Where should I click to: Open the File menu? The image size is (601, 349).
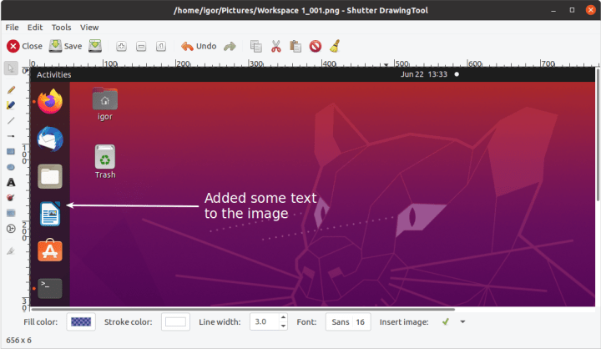tap(12, 28)
